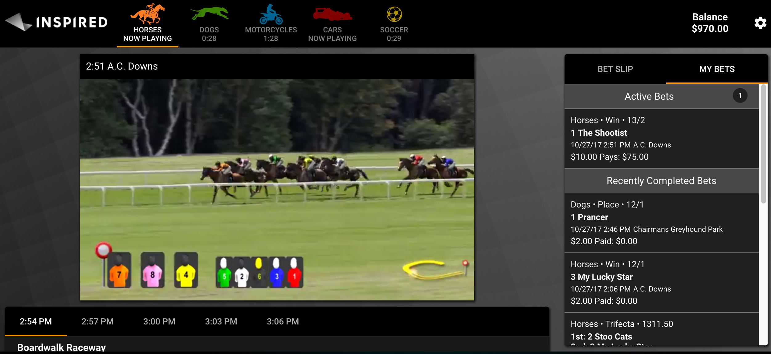The image size is (771, 354).
Task: Switch to the Bet Slip tab
Action: pos(615,69)
